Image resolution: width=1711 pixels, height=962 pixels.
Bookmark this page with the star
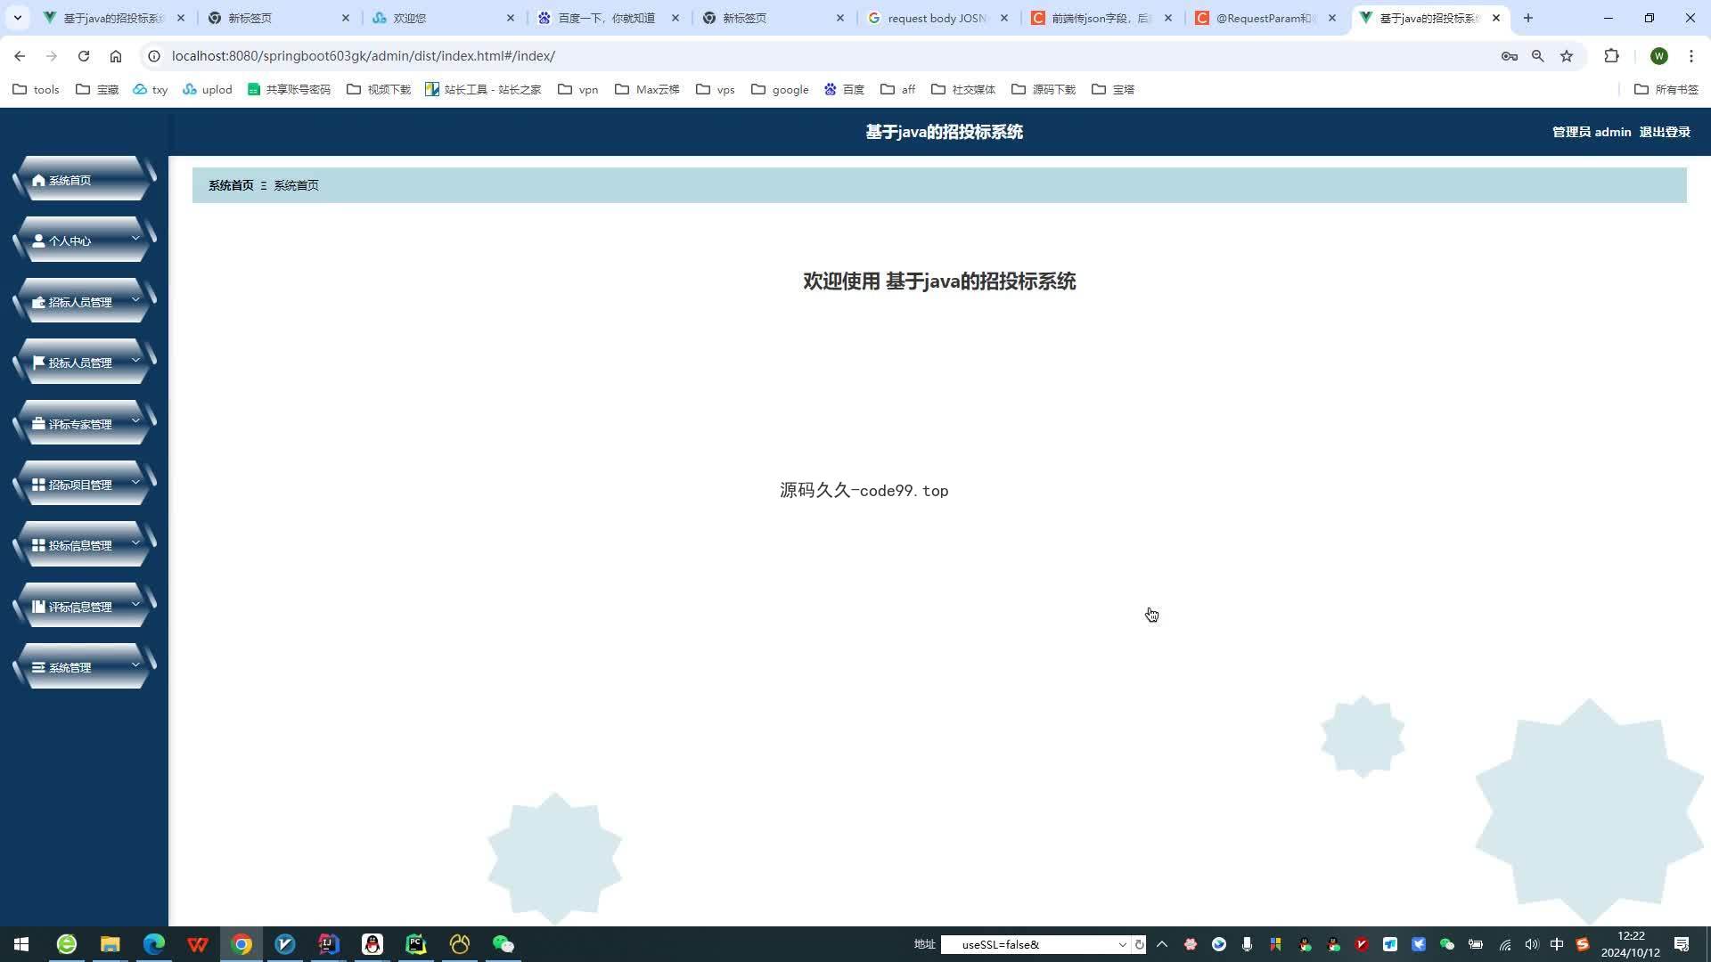[x=1567, y=56]
